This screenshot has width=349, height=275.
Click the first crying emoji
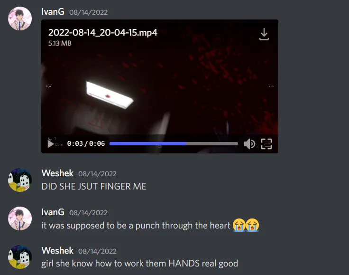(x=239, y=225)
